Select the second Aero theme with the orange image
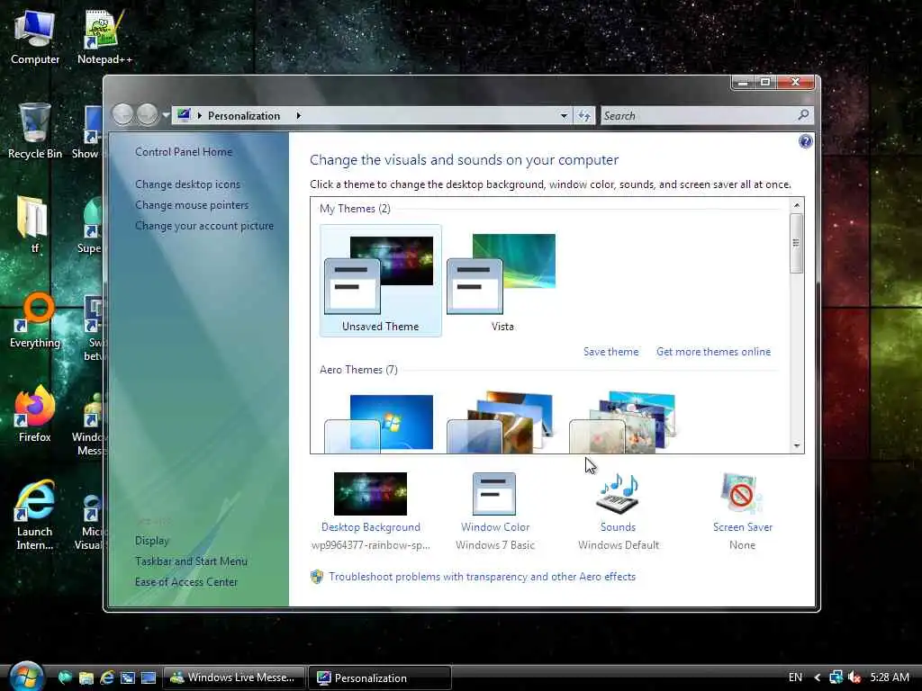The image size is (922, 691). pyautogui.click(x=501, y=422)
